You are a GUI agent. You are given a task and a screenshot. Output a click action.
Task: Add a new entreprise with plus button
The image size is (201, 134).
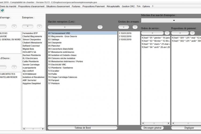tap(28, 26)
